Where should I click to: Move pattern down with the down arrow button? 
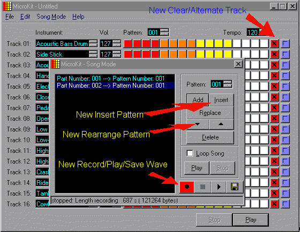pyautogui.click(x=198, y=125)
